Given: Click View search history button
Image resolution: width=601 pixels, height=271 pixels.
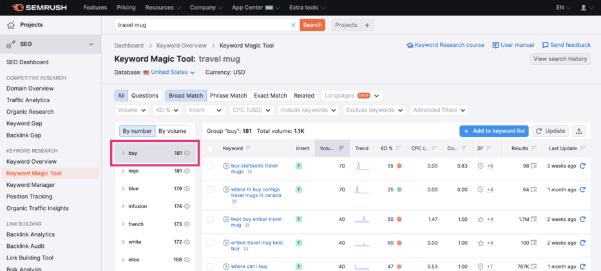Looking at the screenshot, I should (560, 59).
